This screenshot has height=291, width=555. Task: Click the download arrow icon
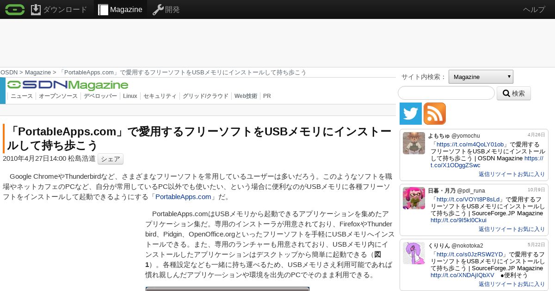pyautogui.click(x=36, y=9)
